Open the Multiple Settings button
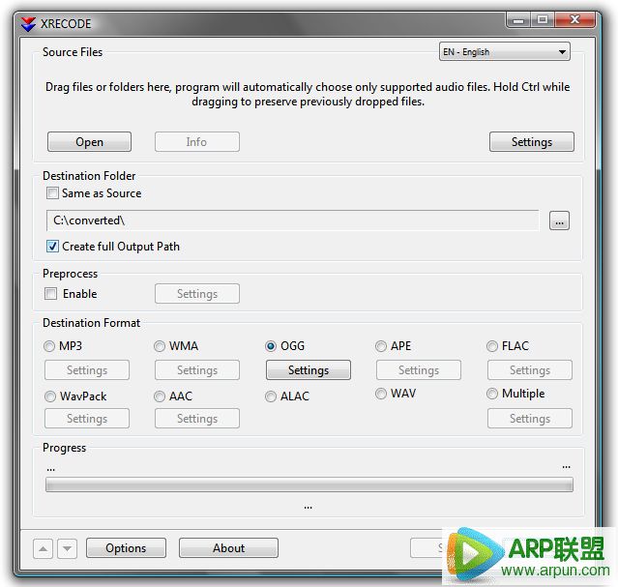Screen dimensions: 618x587 (530, 419)
